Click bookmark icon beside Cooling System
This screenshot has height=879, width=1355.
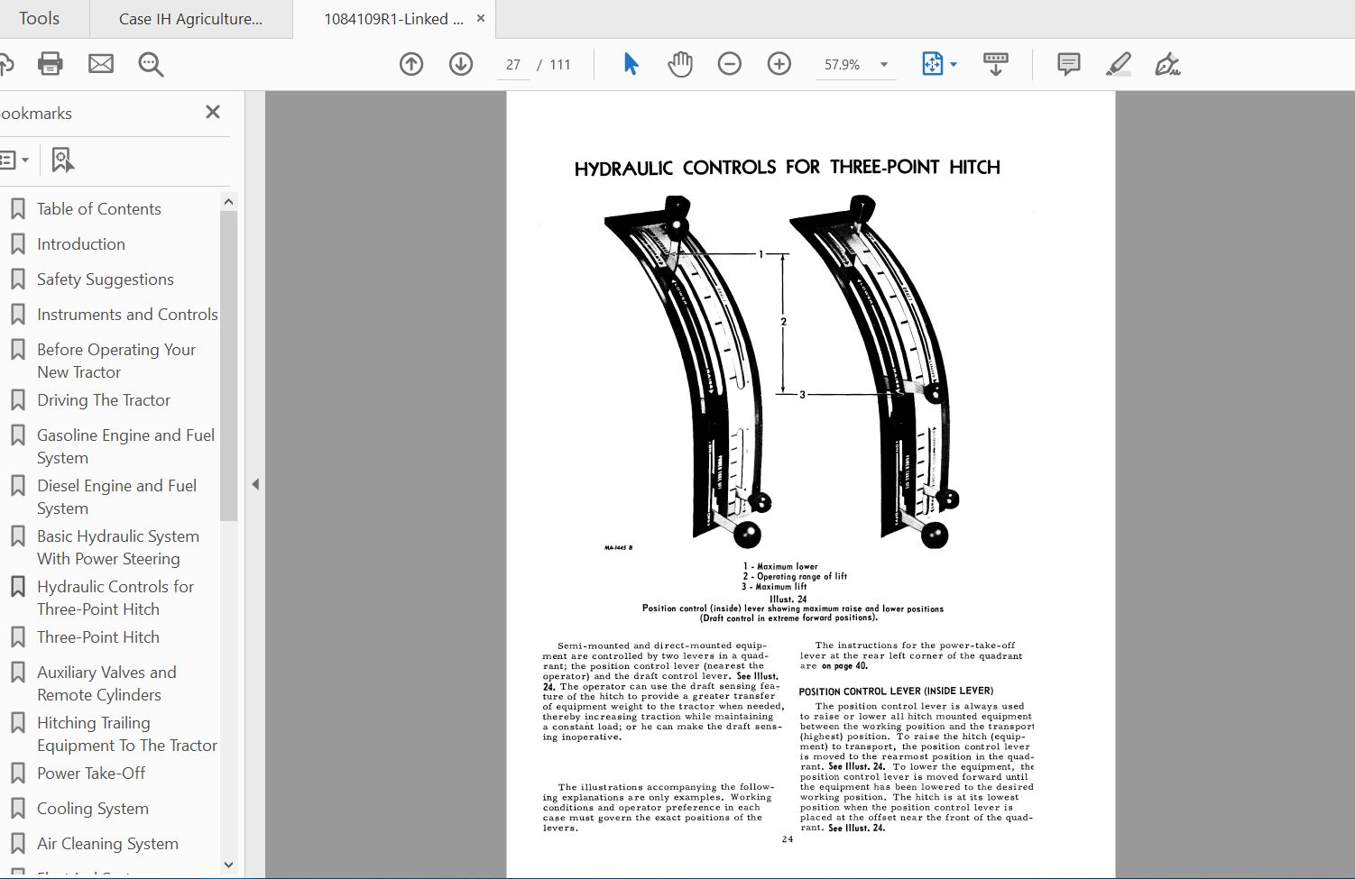(17, 809)
